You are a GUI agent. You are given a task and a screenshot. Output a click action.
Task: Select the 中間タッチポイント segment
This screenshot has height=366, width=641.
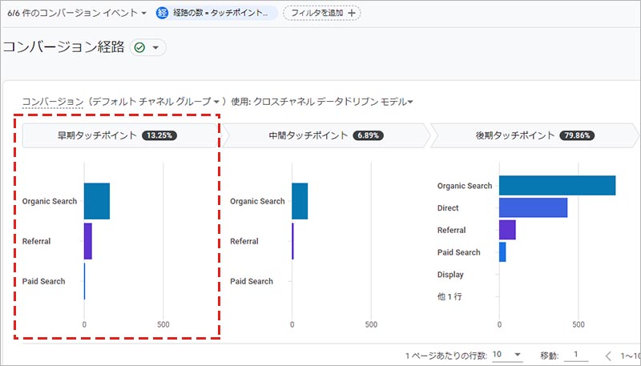327,135
